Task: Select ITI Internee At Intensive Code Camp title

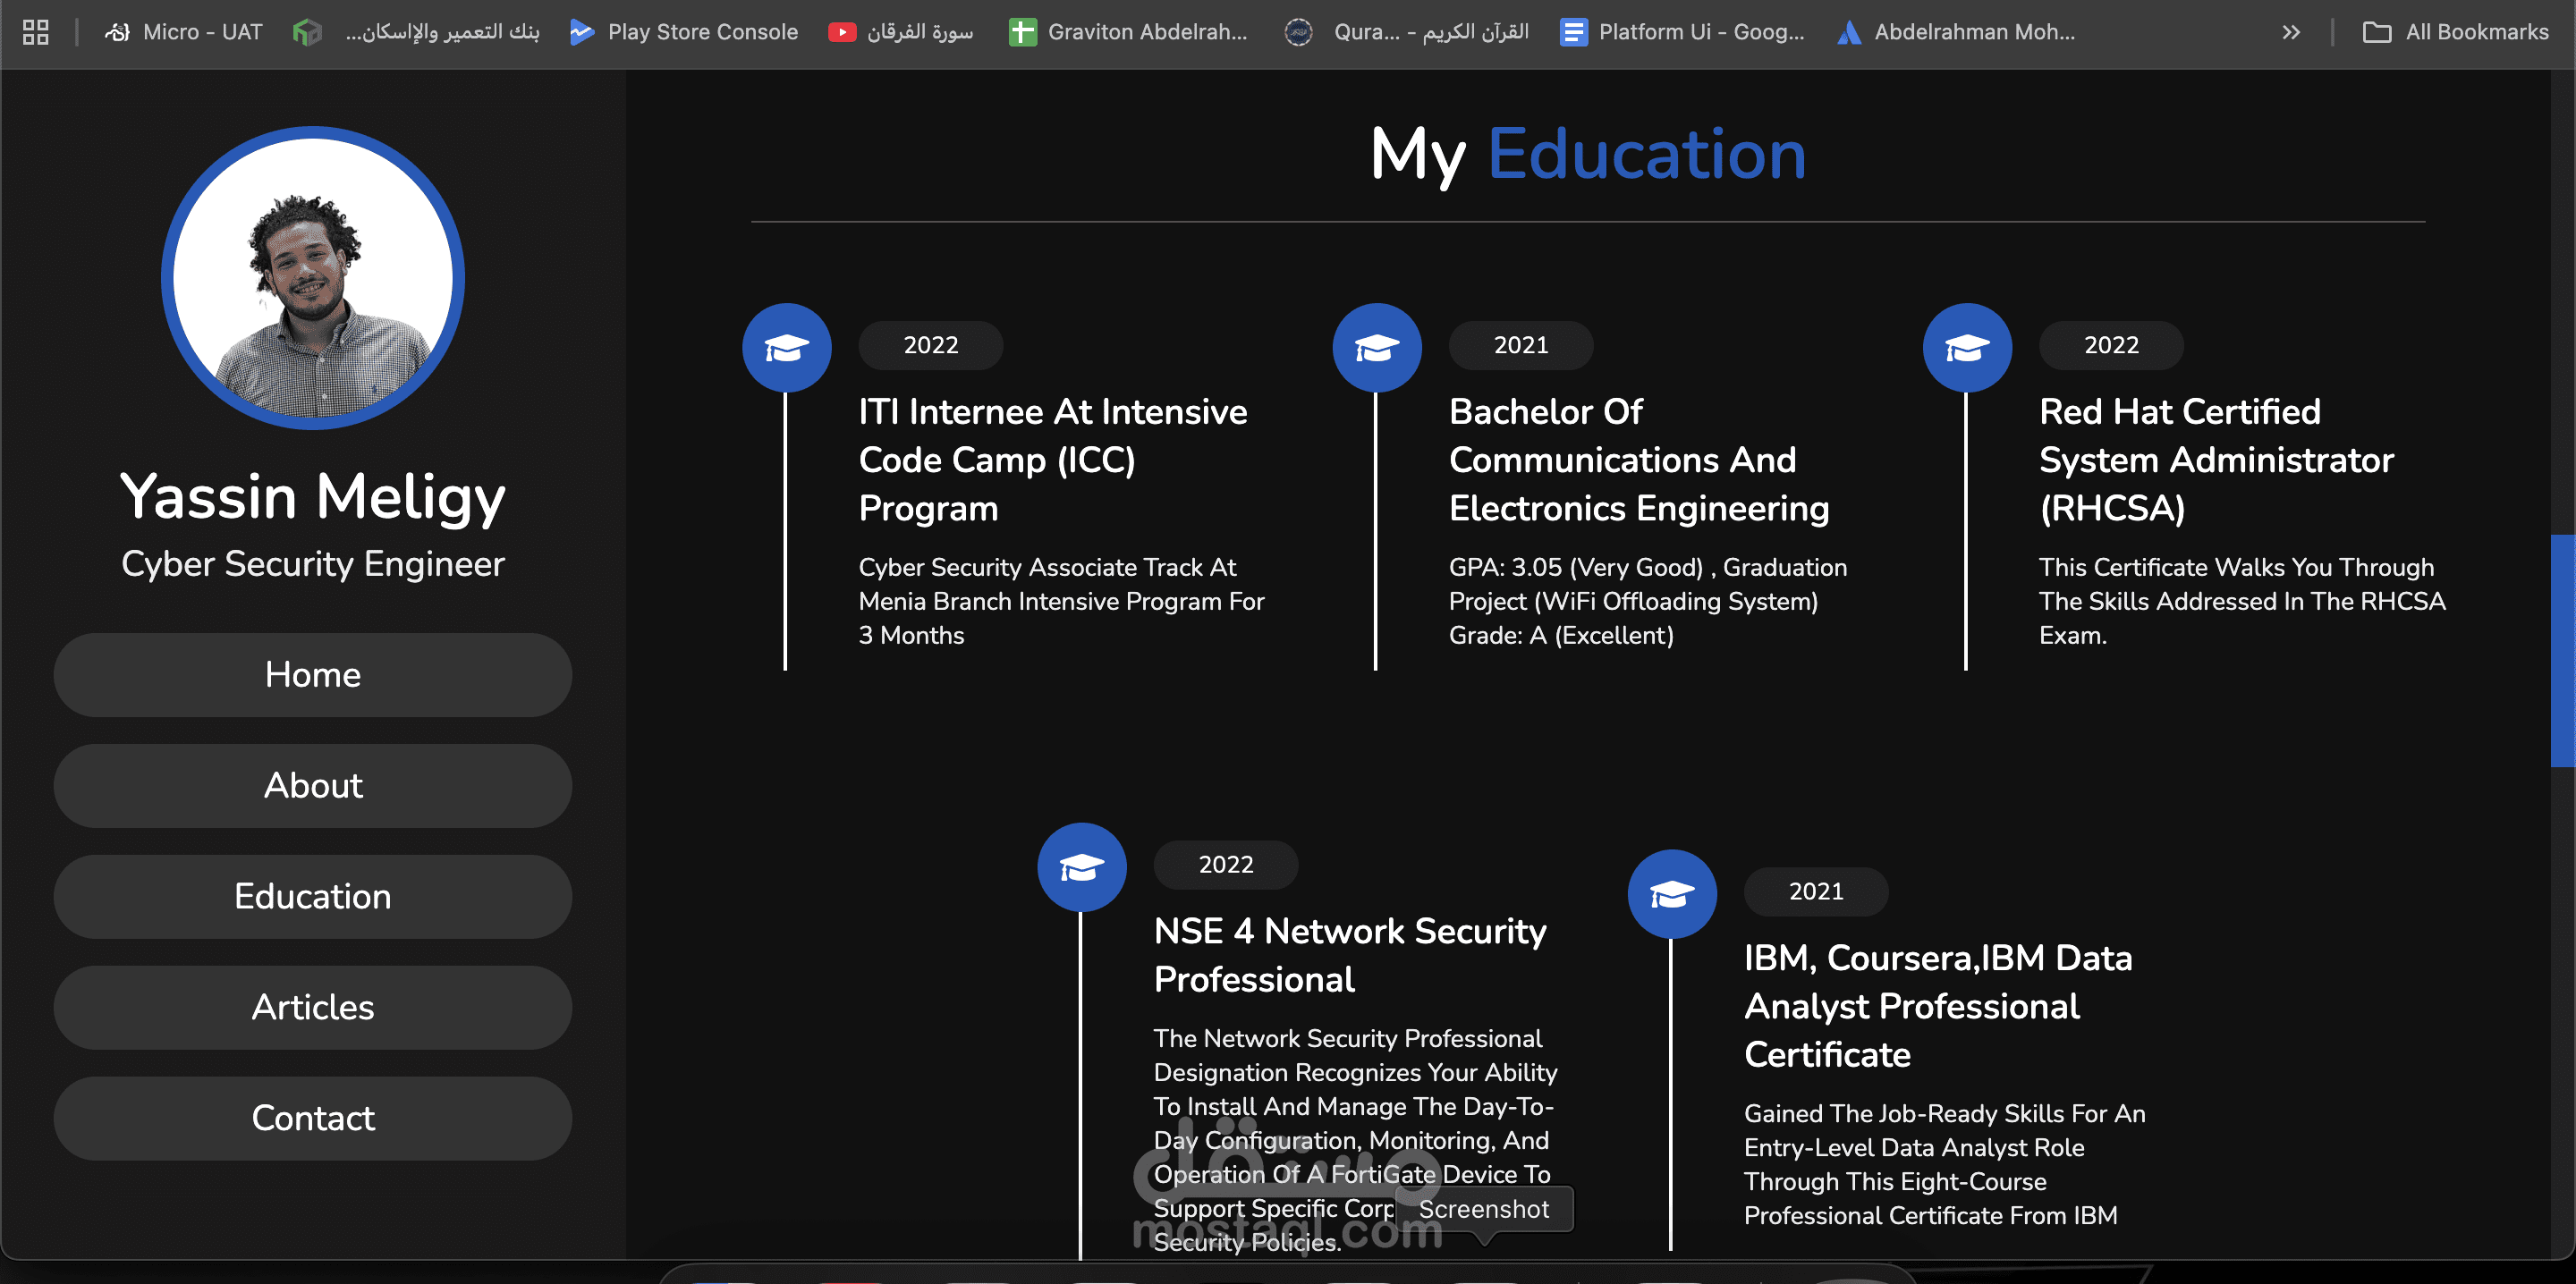Action: pos(1054,460)
